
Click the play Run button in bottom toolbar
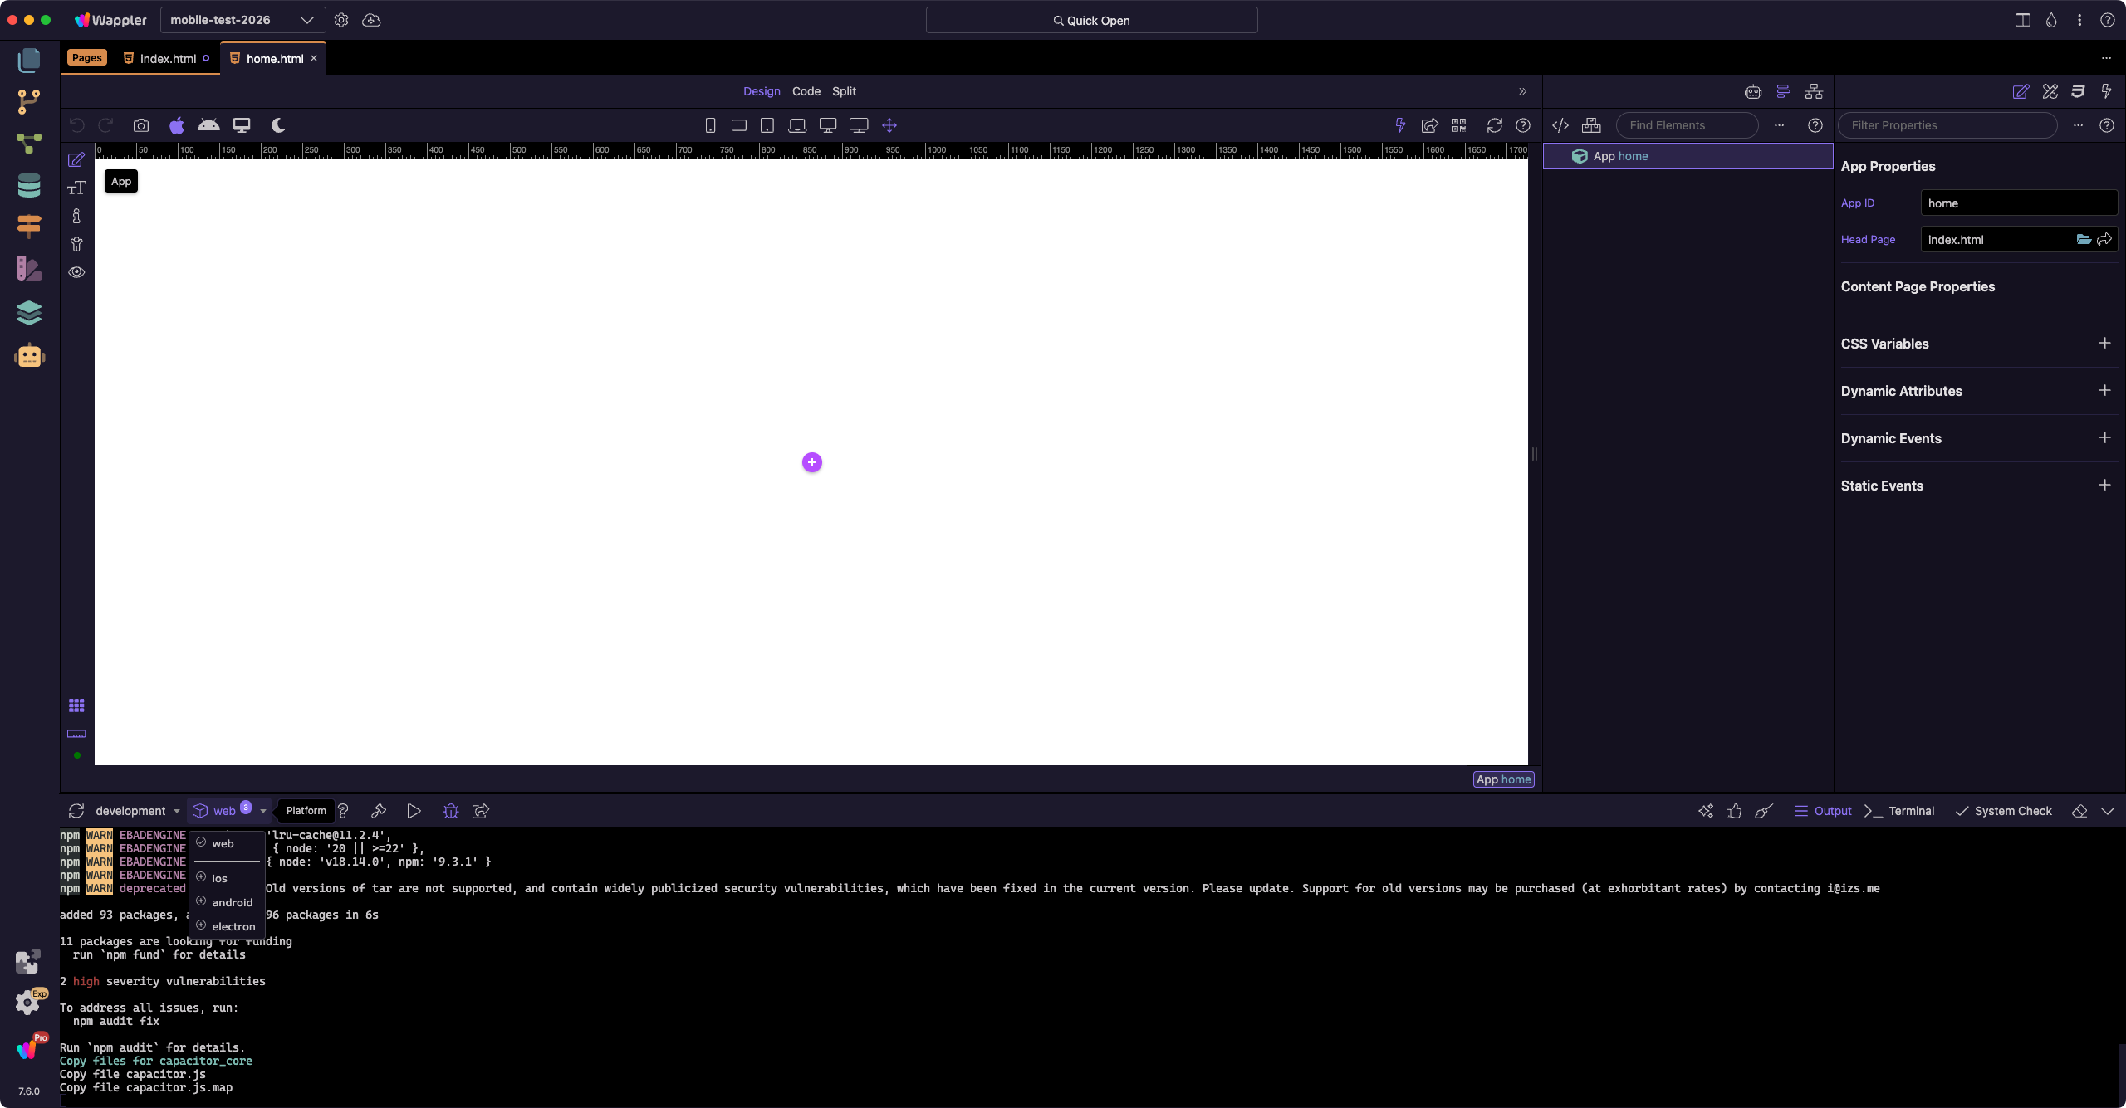pos(414,811)
